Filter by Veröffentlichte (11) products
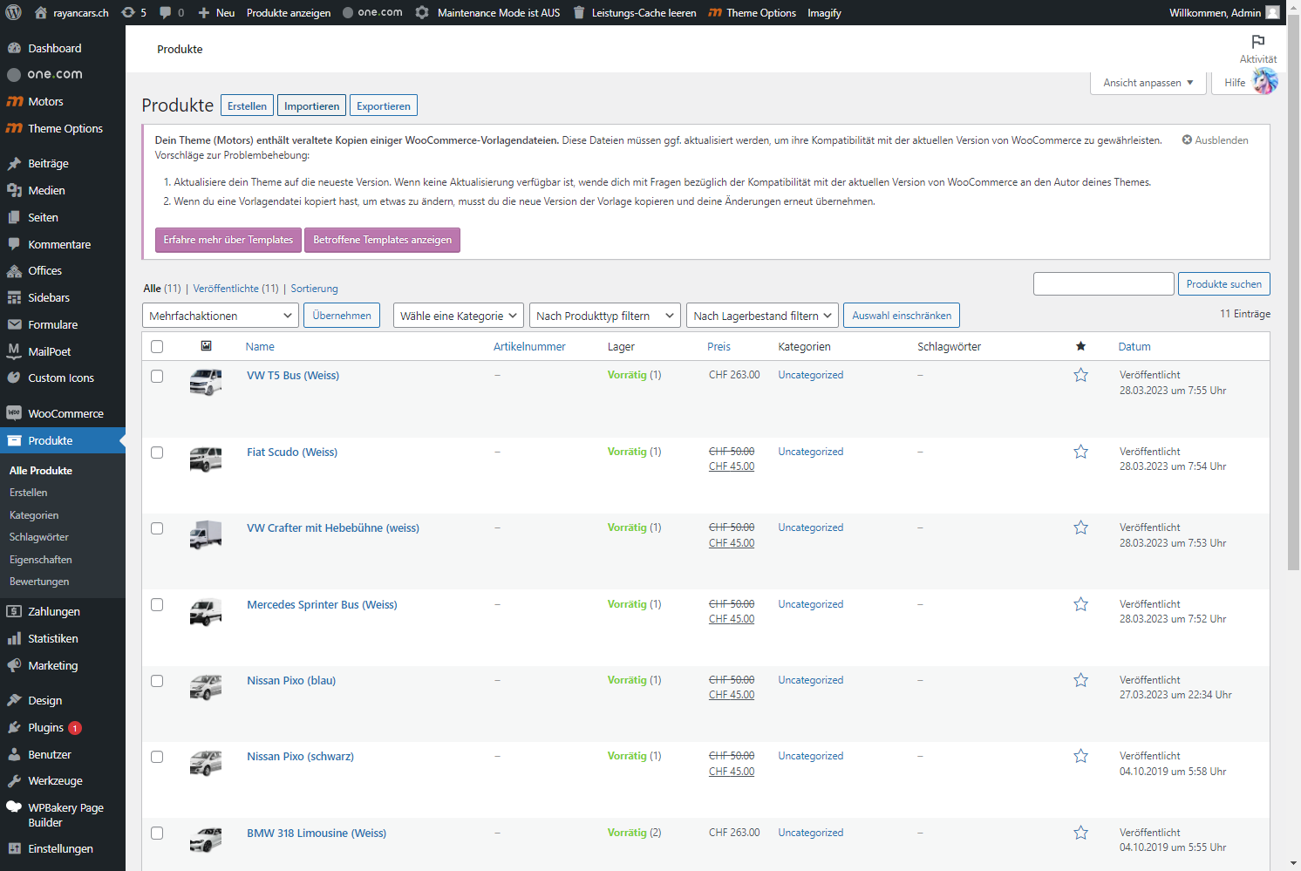 (235, 289)
